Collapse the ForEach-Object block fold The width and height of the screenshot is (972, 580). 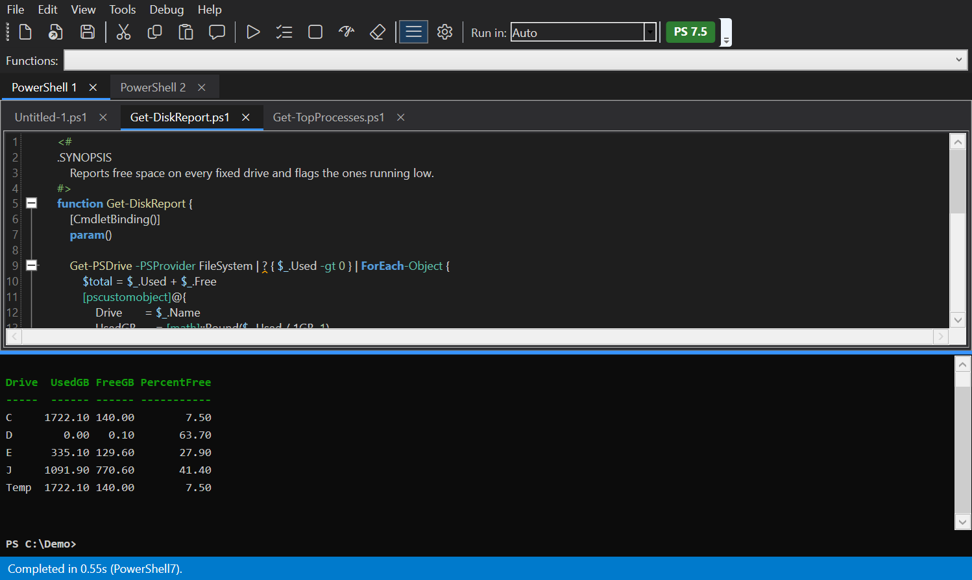coord(31,265)
